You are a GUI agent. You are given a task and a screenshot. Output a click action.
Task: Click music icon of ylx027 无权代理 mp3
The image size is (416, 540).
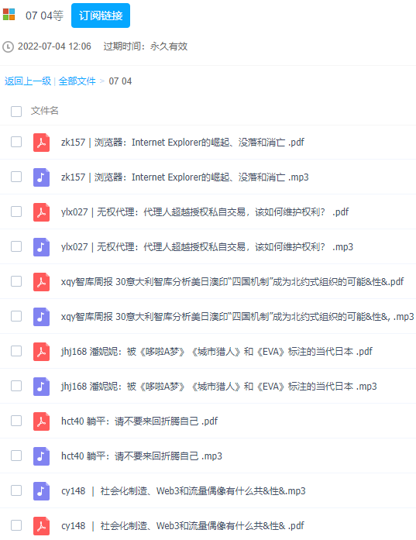point(41,247)
